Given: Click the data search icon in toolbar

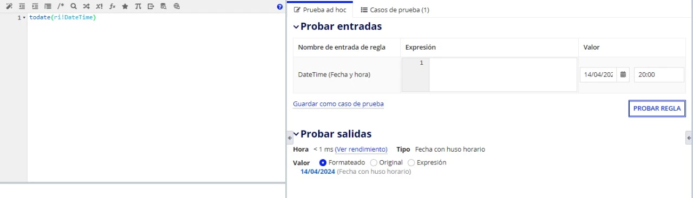Looking at the screenshot, I should point(164,6).
